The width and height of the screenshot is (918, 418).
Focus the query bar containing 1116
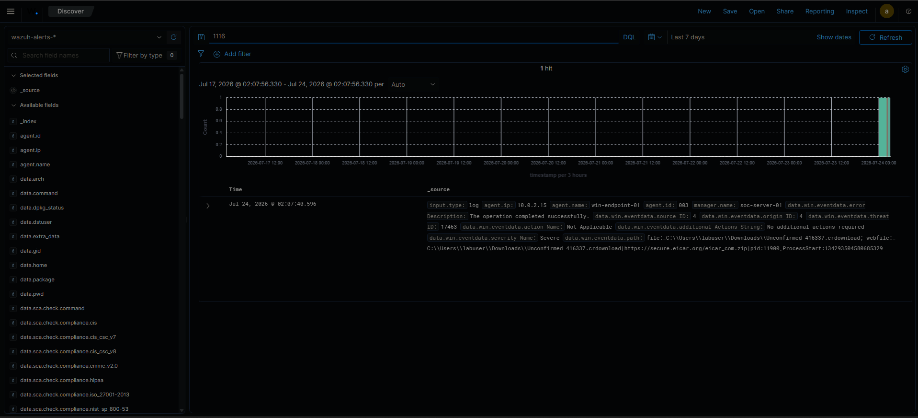click(414, 36)
